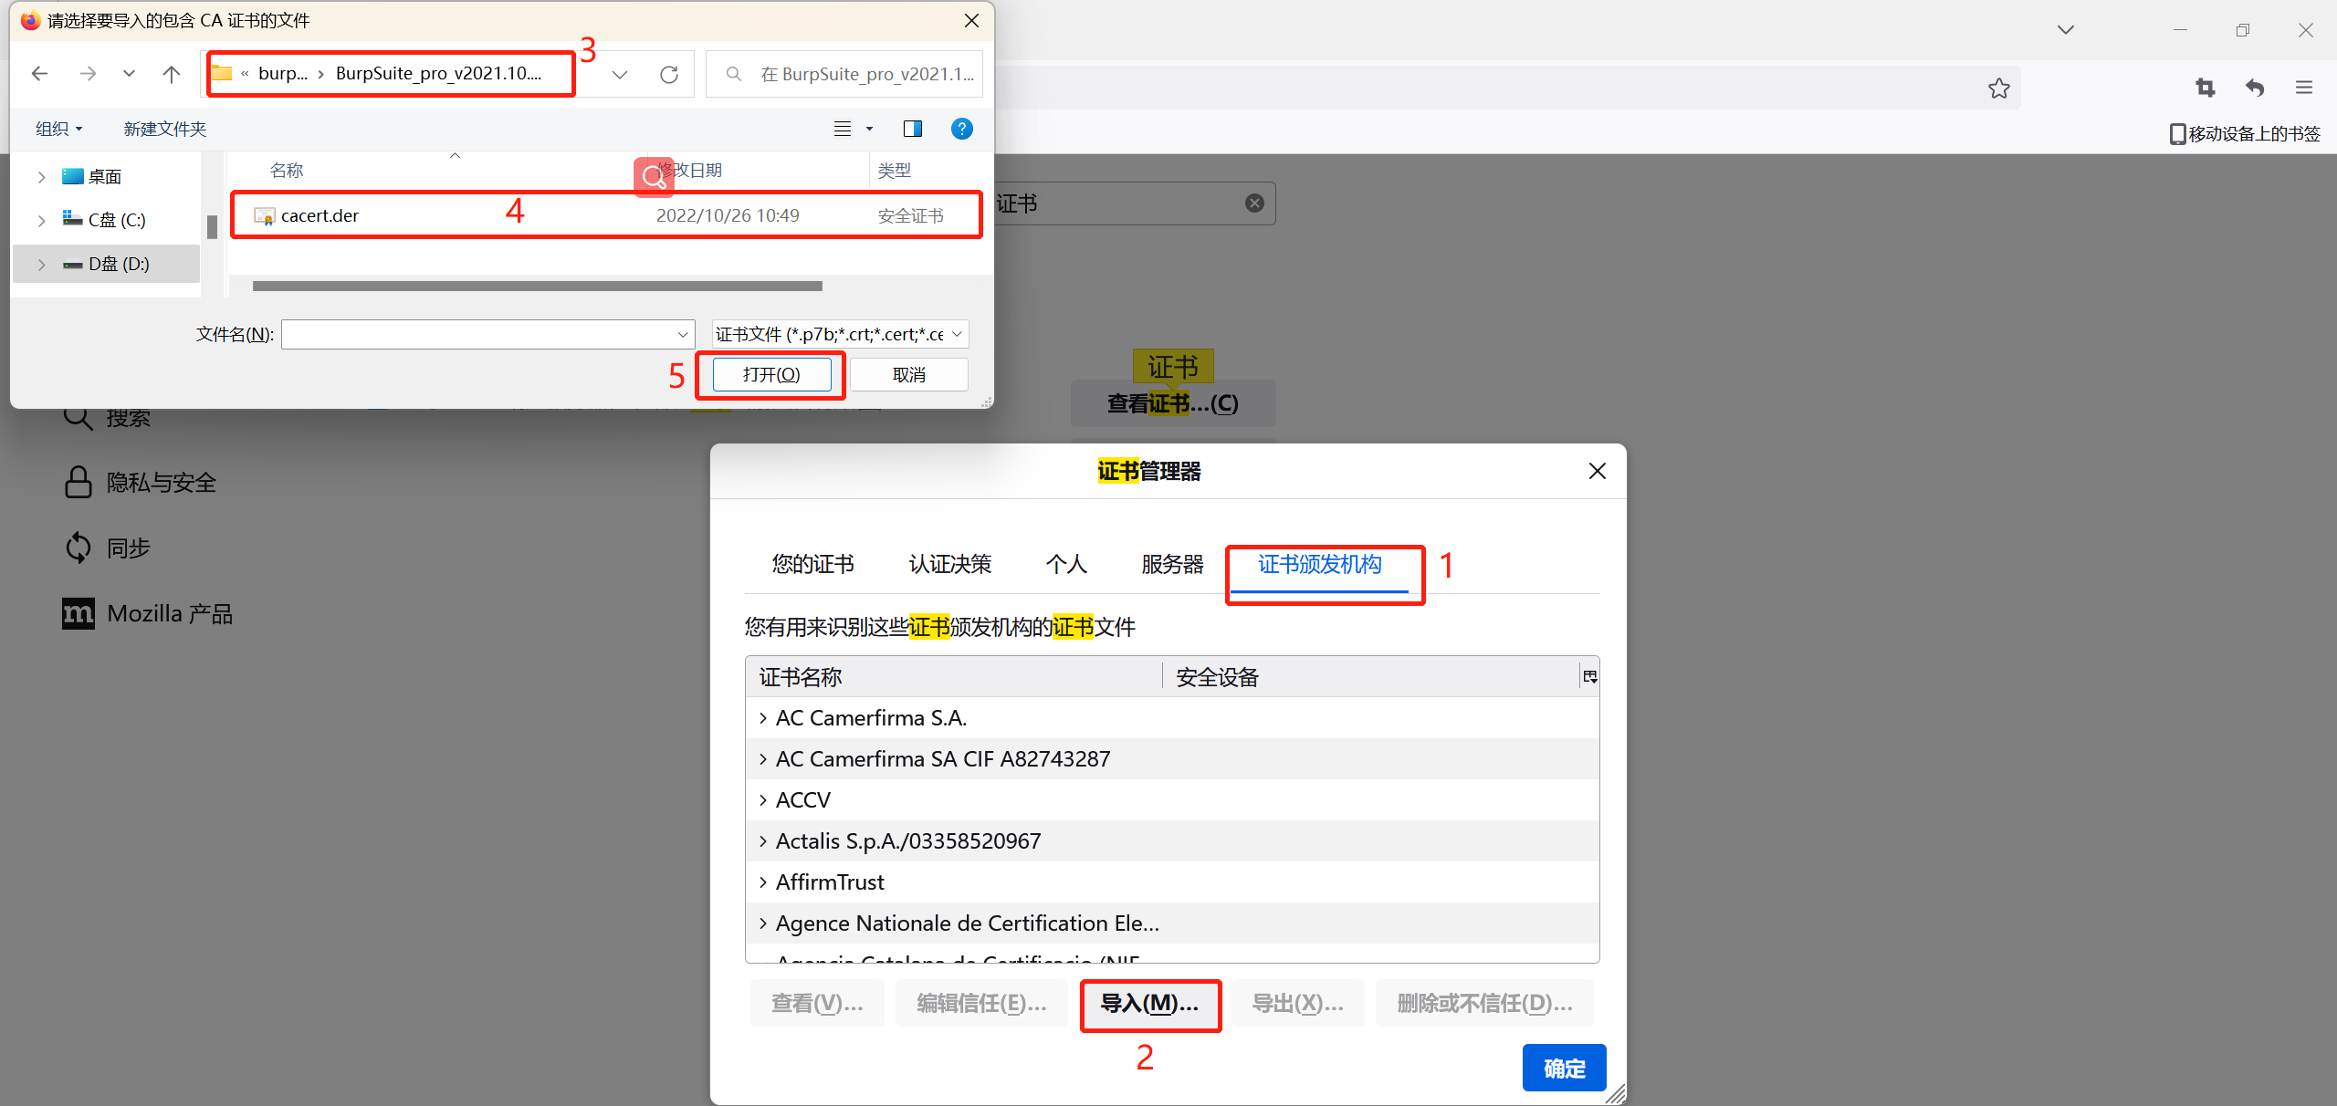
Task: Expand the 桌面 tree node
Action: tap(41, 177)
